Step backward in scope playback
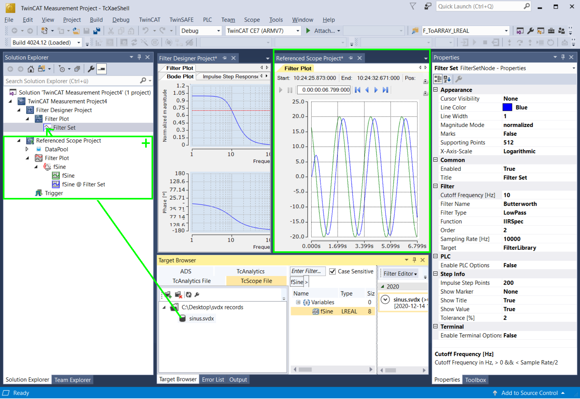 click(x=367, y=90)
